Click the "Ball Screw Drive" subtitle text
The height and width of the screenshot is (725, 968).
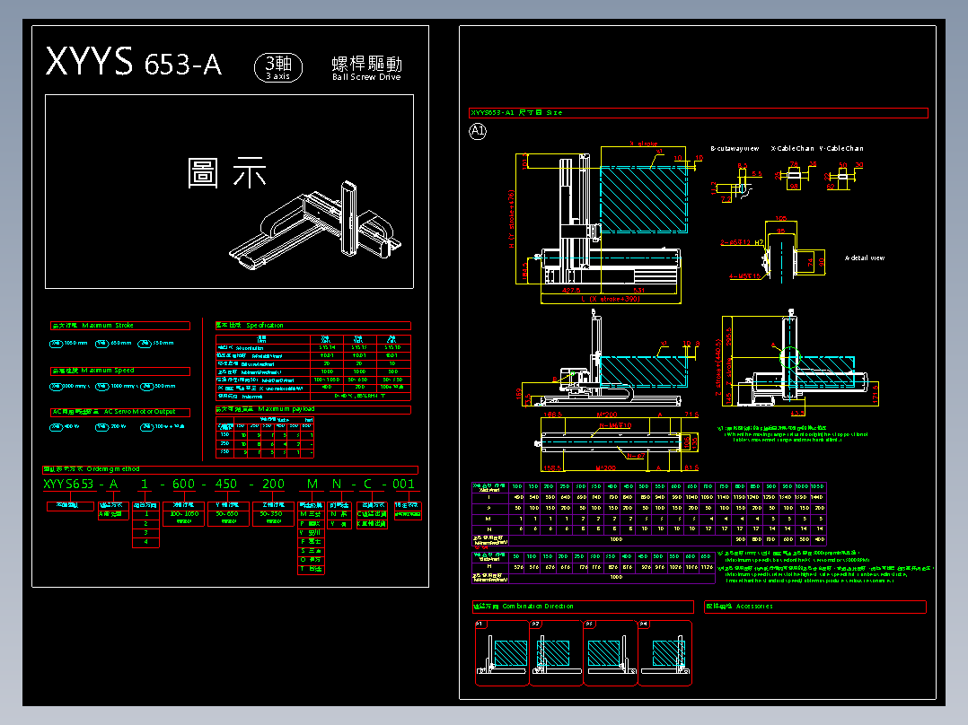[x=366, y=77]
